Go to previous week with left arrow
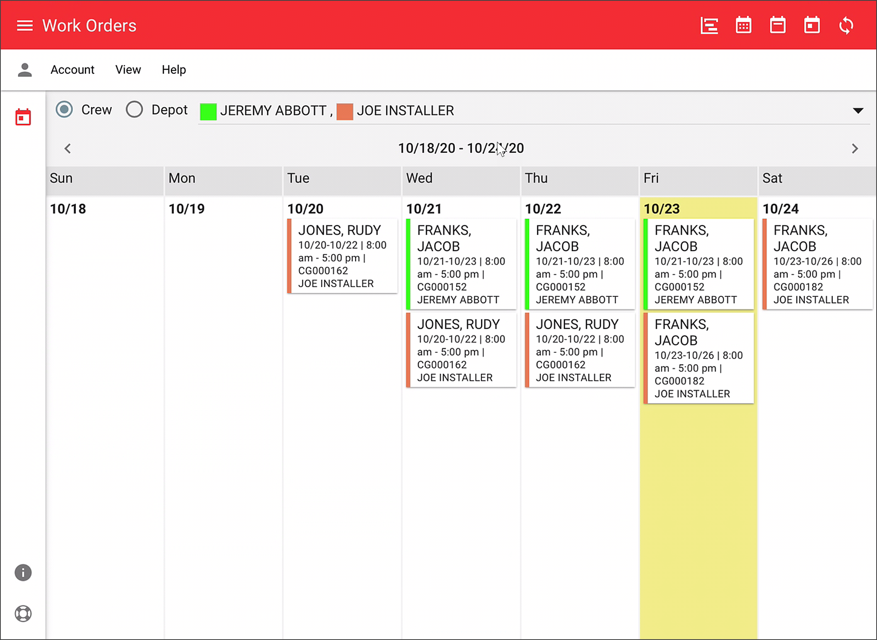The height and width of the screenshot is (640, 877). pyautogui.click(x=67, y=148)
